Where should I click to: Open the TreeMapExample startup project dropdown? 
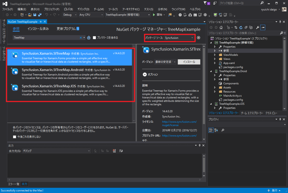[x=128, y=15]
